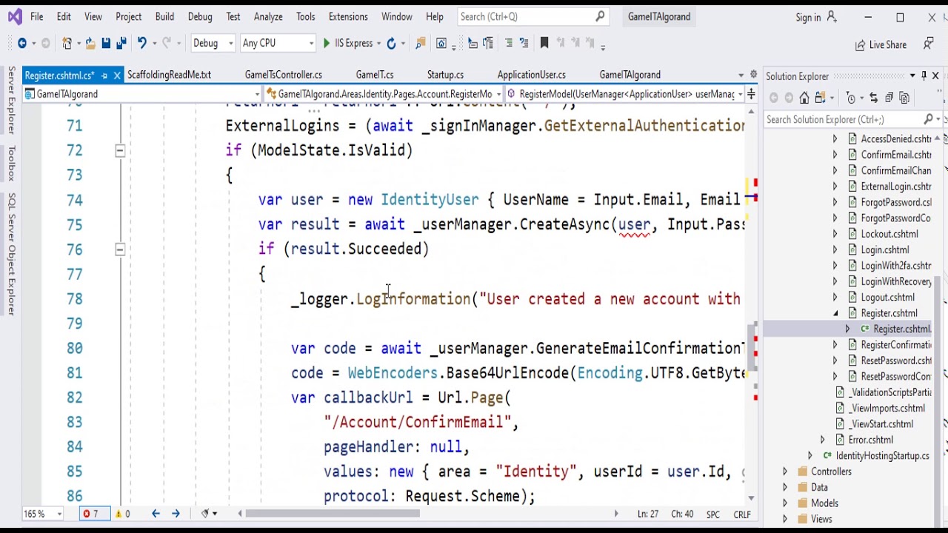Open the File menu
The height and width of the screenshot is (533, 948).
[x=36, y=16]
